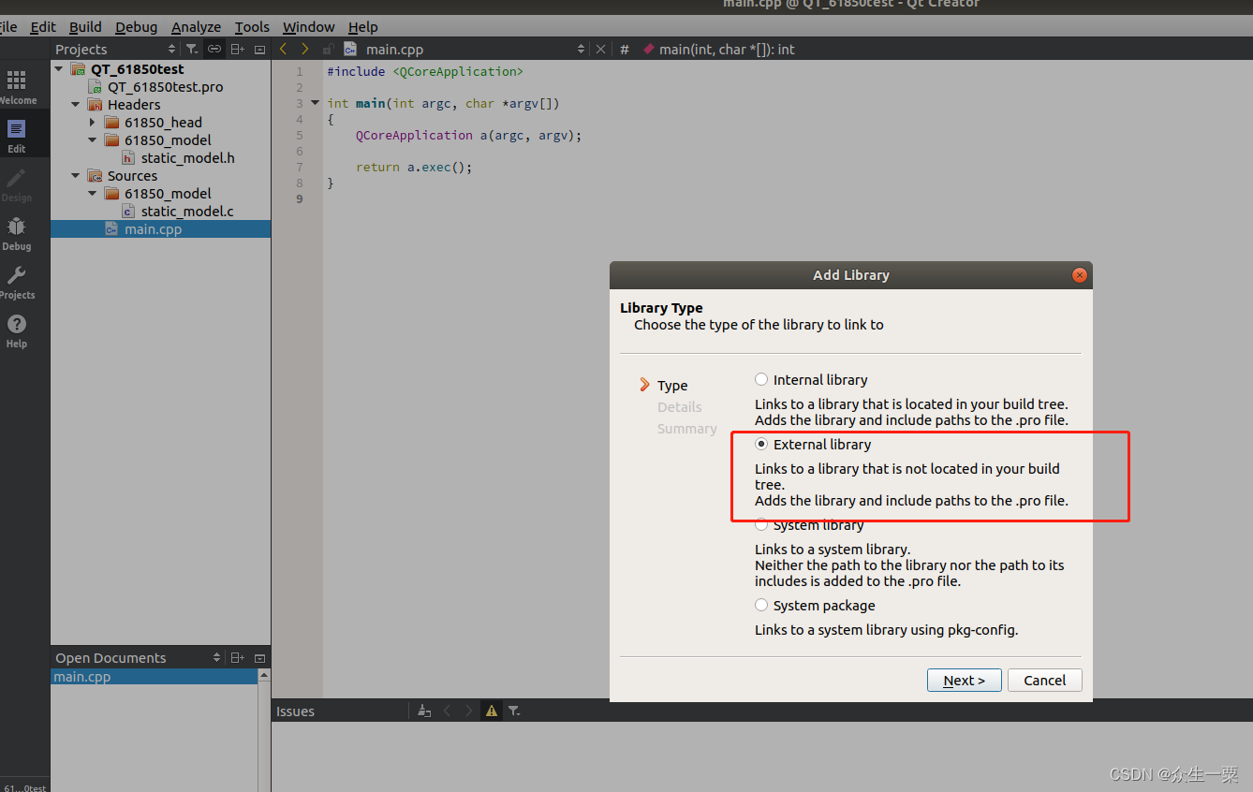
Task: Open the Edit mode in the sidebar
Action: tap(17, 136)
